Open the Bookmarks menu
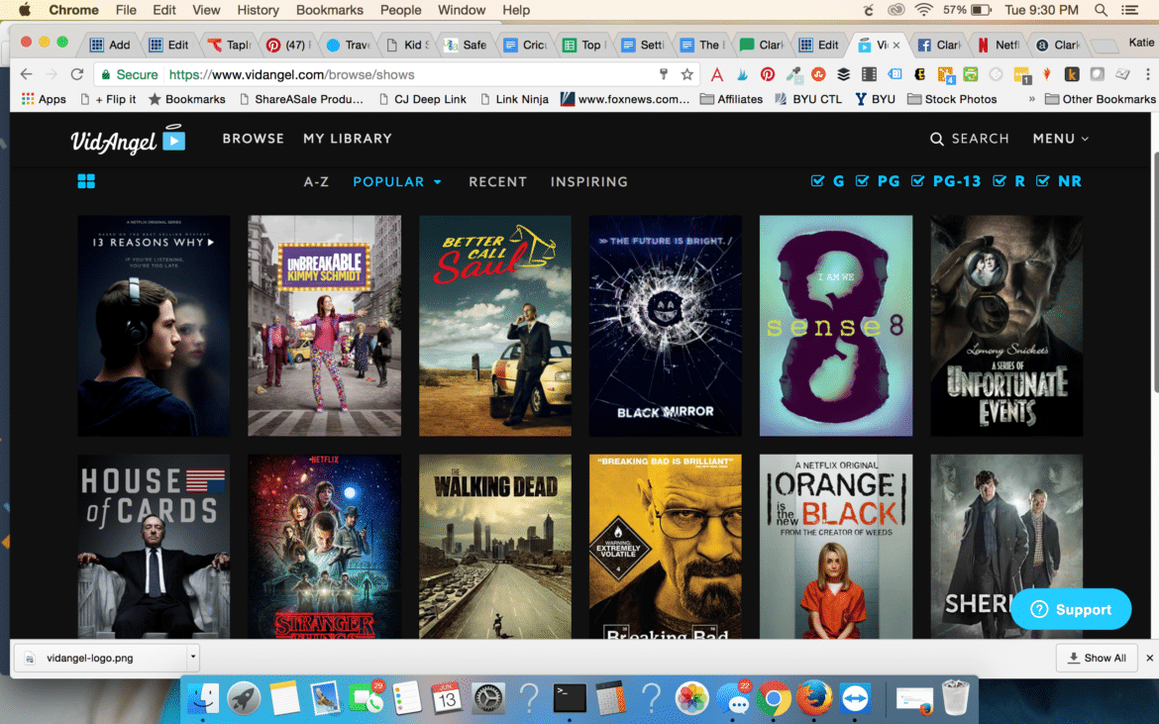 coord(330,10)
